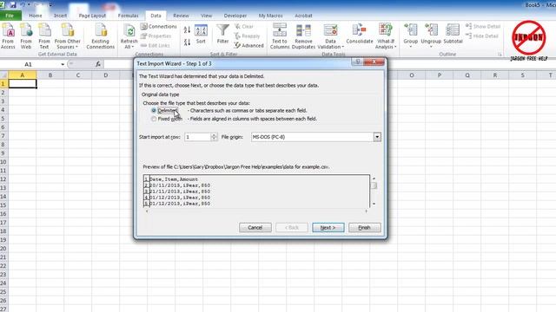Click the Outline group dialog launcher
The height and width of the screenshot is (312, 556).
tap(500, 54)
